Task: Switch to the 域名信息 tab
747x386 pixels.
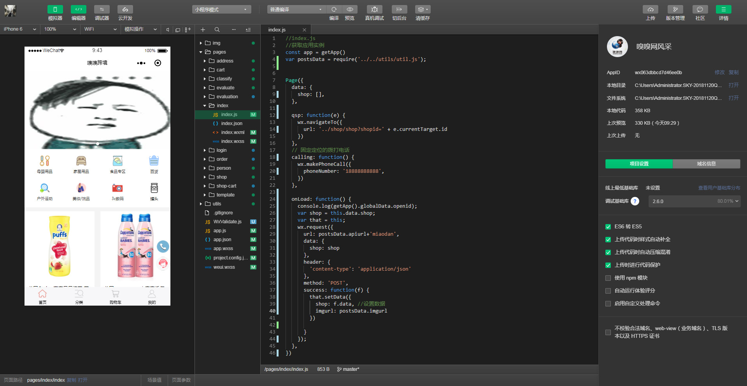Action: tap(706, 164)
